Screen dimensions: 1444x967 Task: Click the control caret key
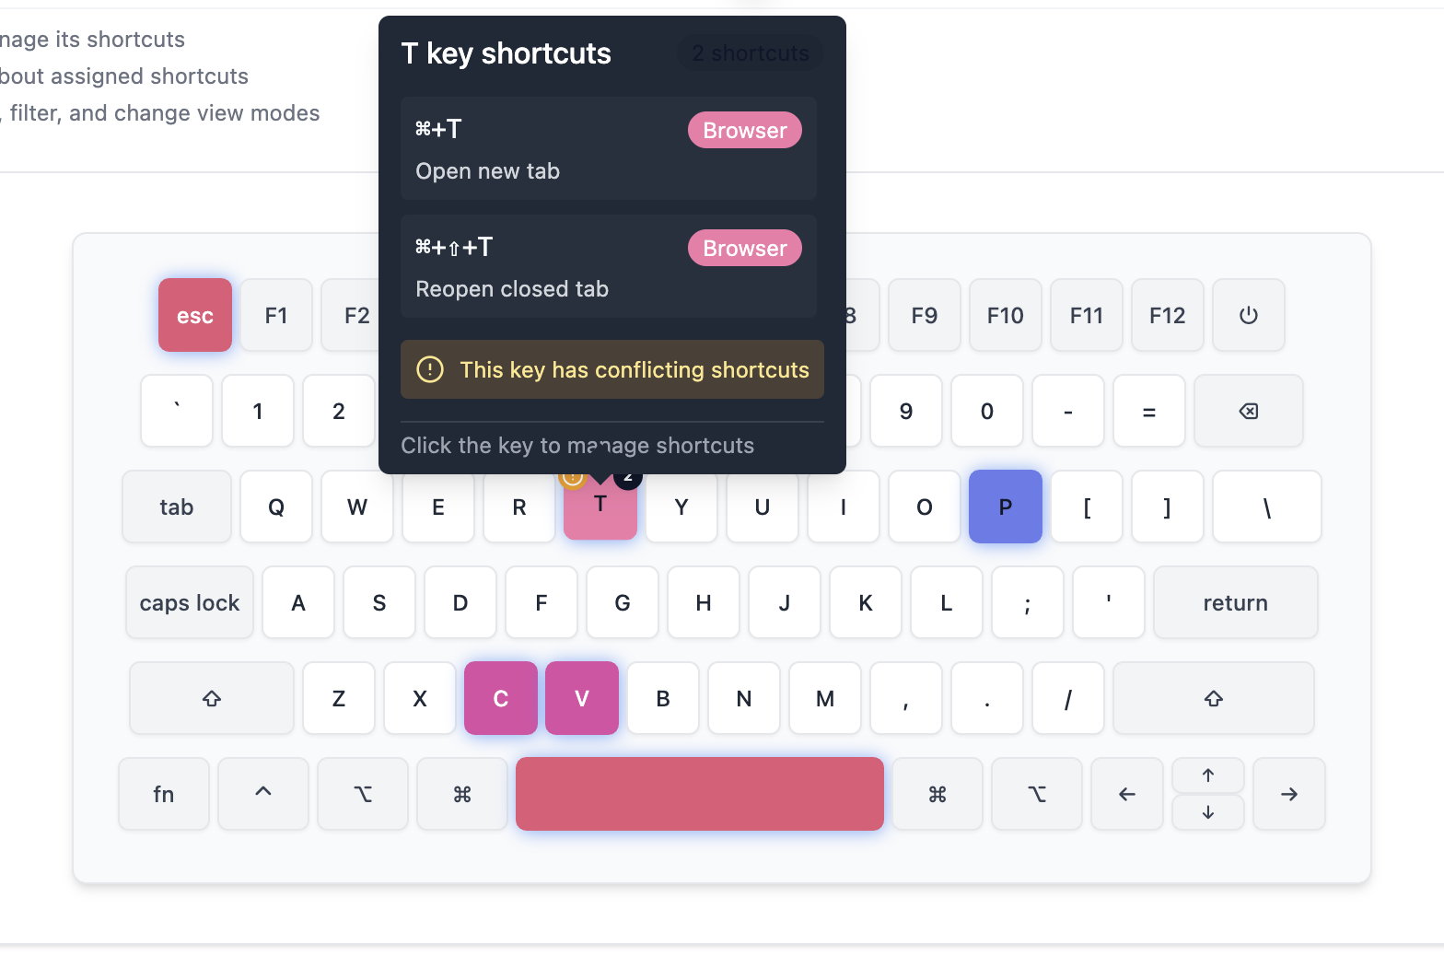coord(263,795)
